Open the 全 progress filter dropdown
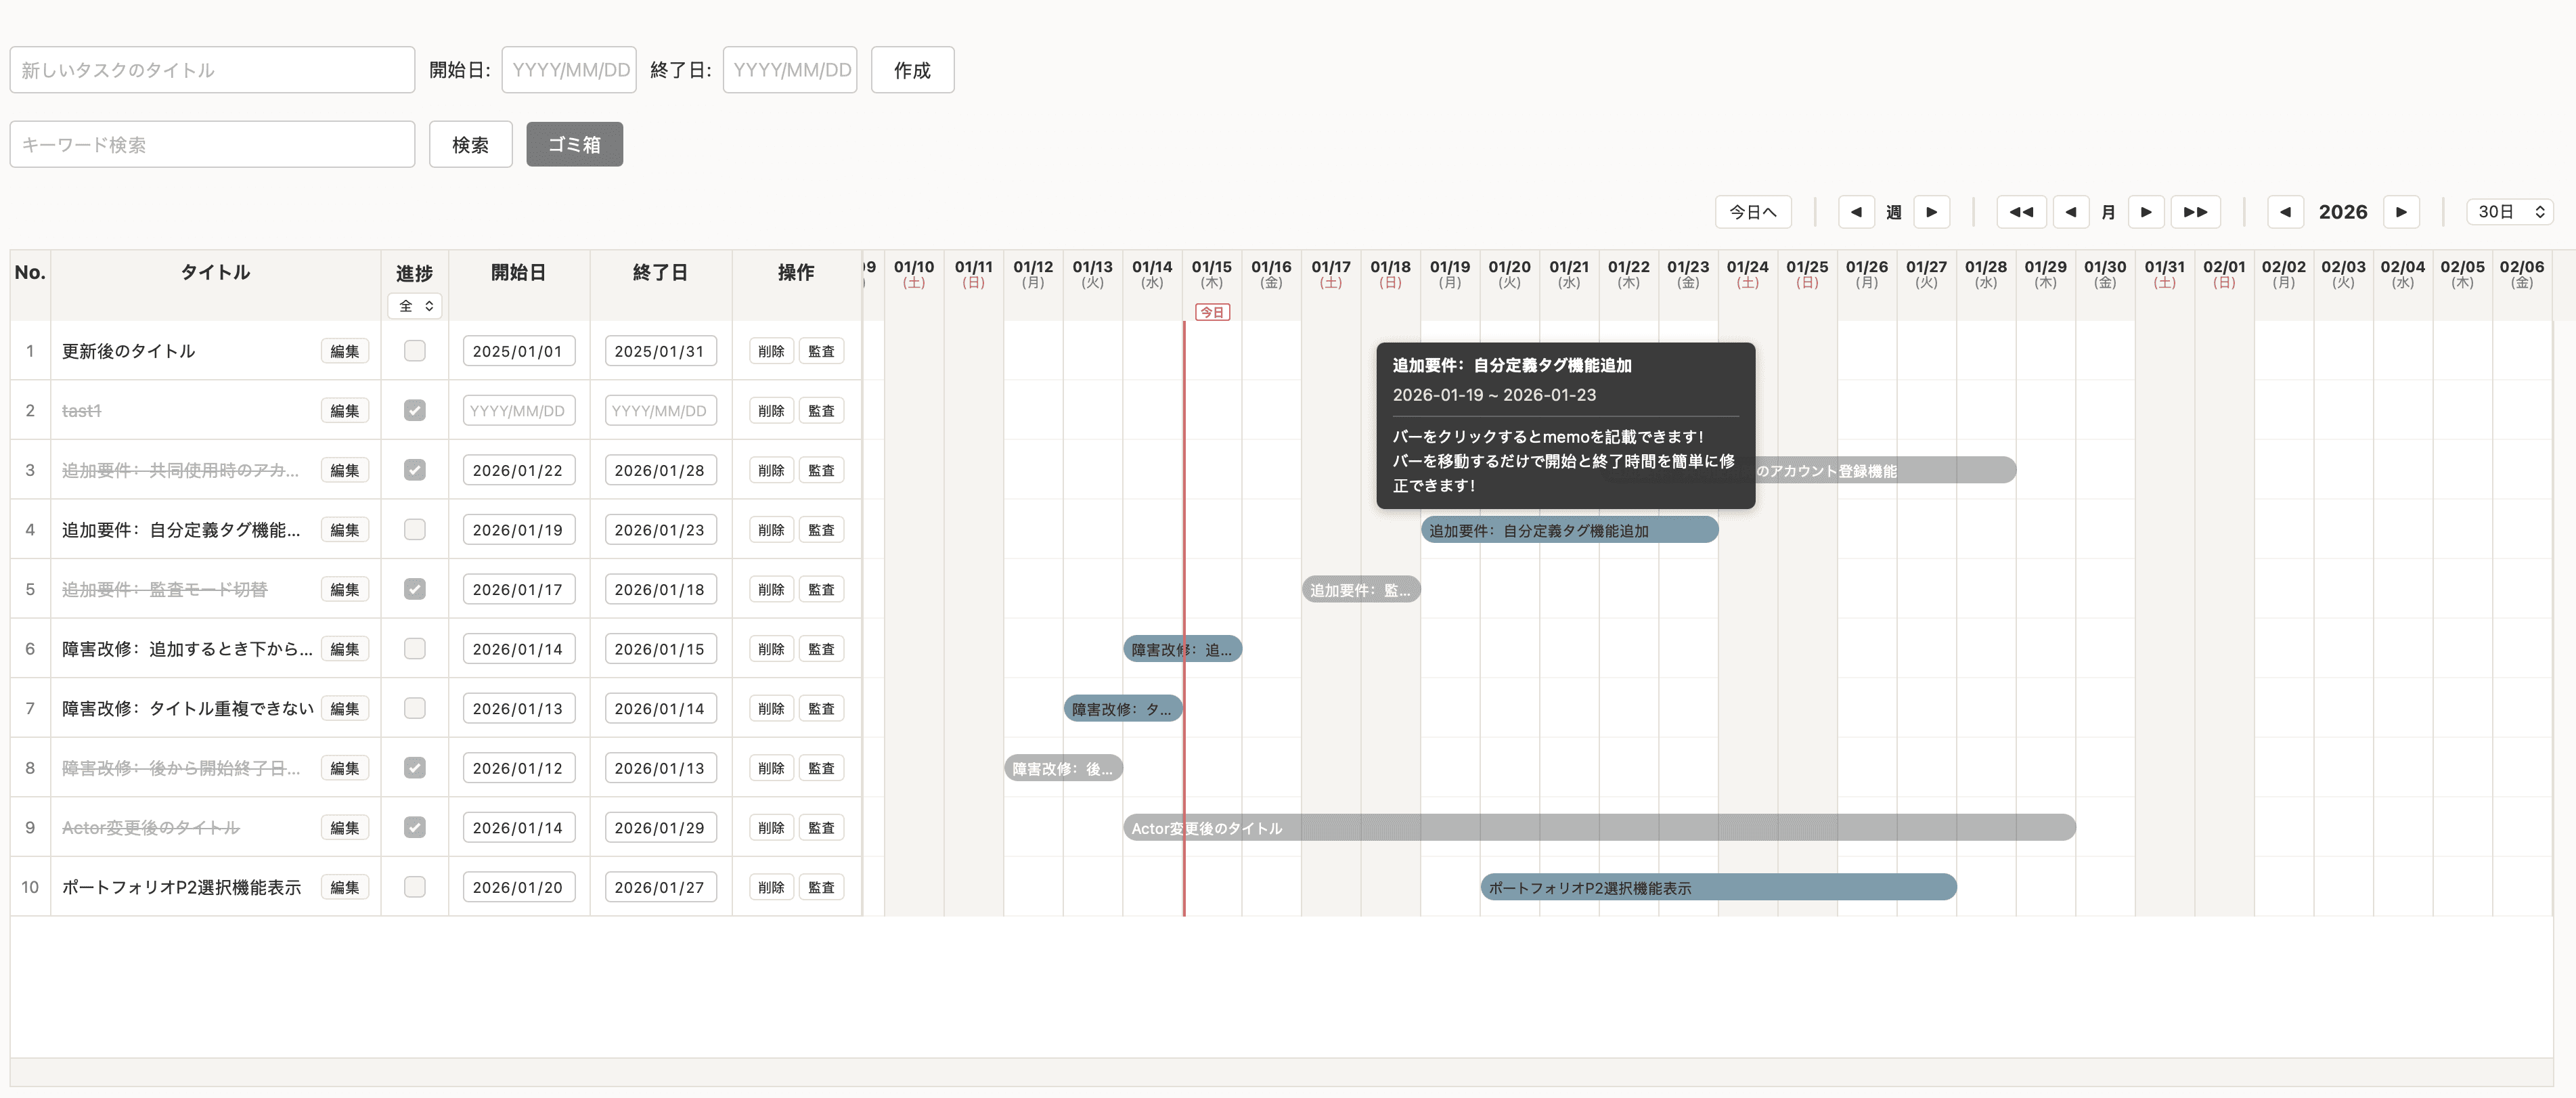Image resolution: width=2576 pixels, height=1098 pixels. point(415,306)
